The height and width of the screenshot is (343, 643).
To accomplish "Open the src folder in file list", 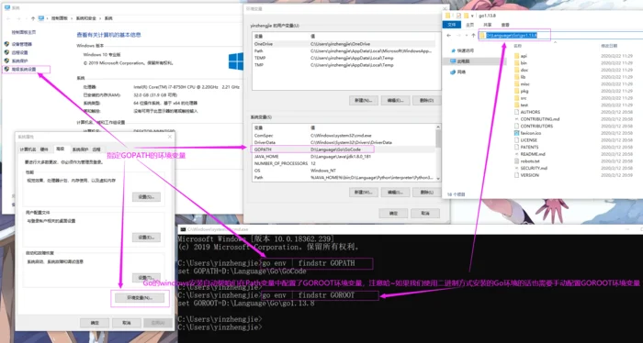I will 524,98.
